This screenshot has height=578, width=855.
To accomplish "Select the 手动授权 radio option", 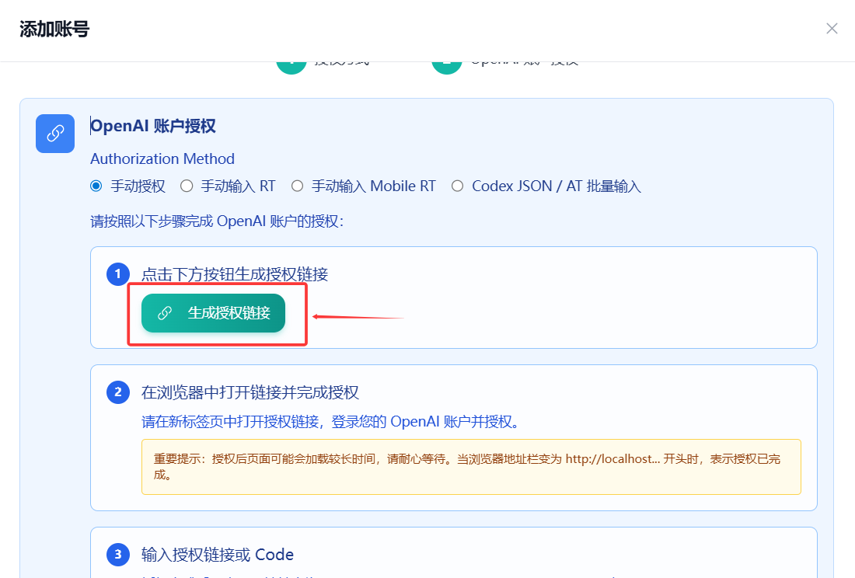I will click(96, 186).
